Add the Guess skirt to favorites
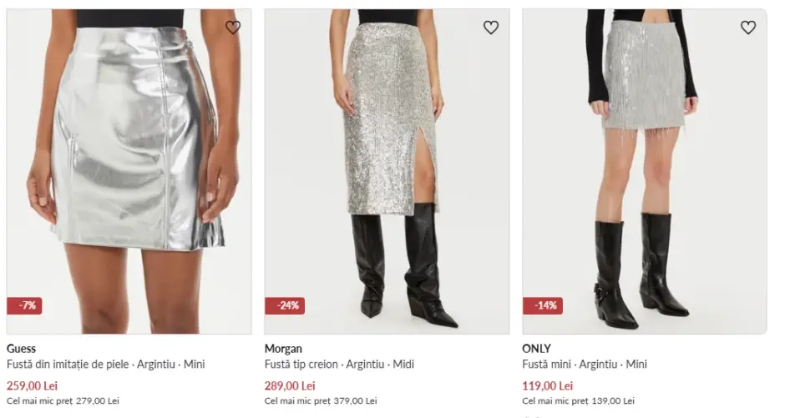The image size is (785, 418). click(233, 28)
